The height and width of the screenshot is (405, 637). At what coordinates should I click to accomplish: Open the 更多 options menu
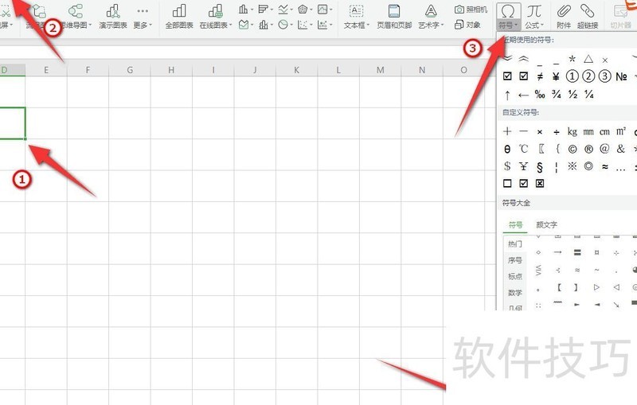pos(143,16)
